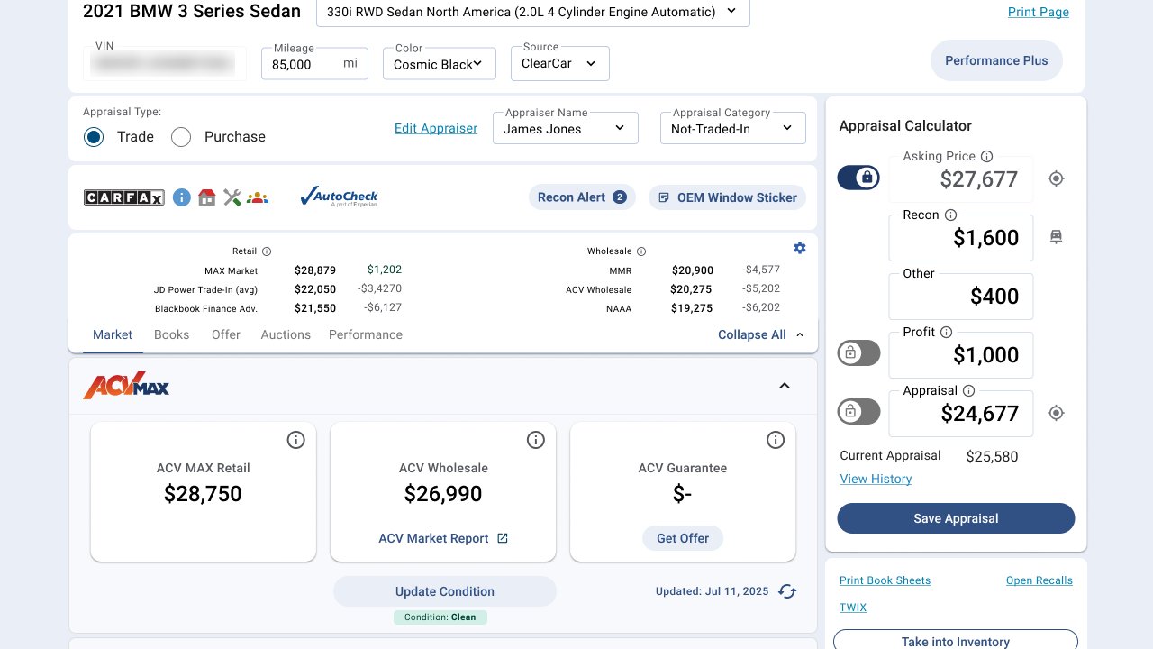The height and width of the screenshot is (649, 1153).
Task: Collapse all sections with Collapse All
Action: coord(761,334)
